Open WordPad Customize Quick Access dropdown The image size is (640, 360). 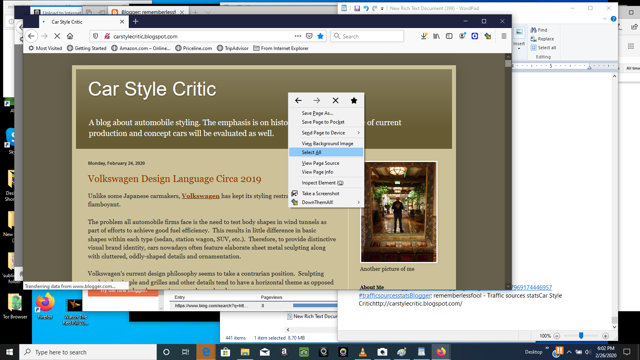coord(382,8)
